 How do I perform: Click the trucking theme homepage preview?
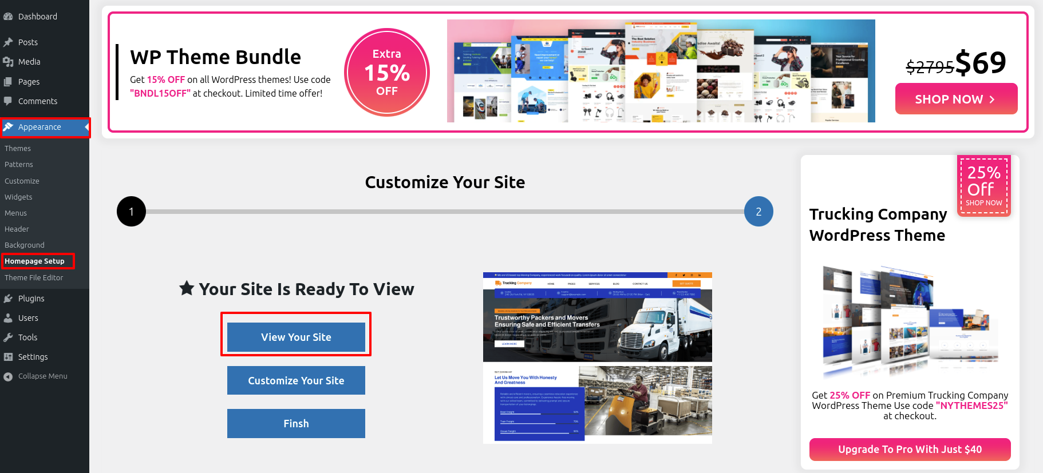coord(598,358)
